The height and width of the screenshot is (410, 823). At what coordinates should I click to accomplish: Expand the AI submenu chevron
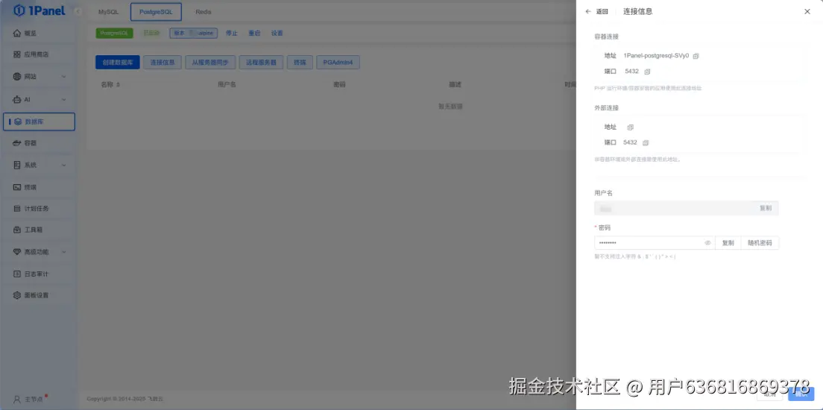click(x=63, y=99)
